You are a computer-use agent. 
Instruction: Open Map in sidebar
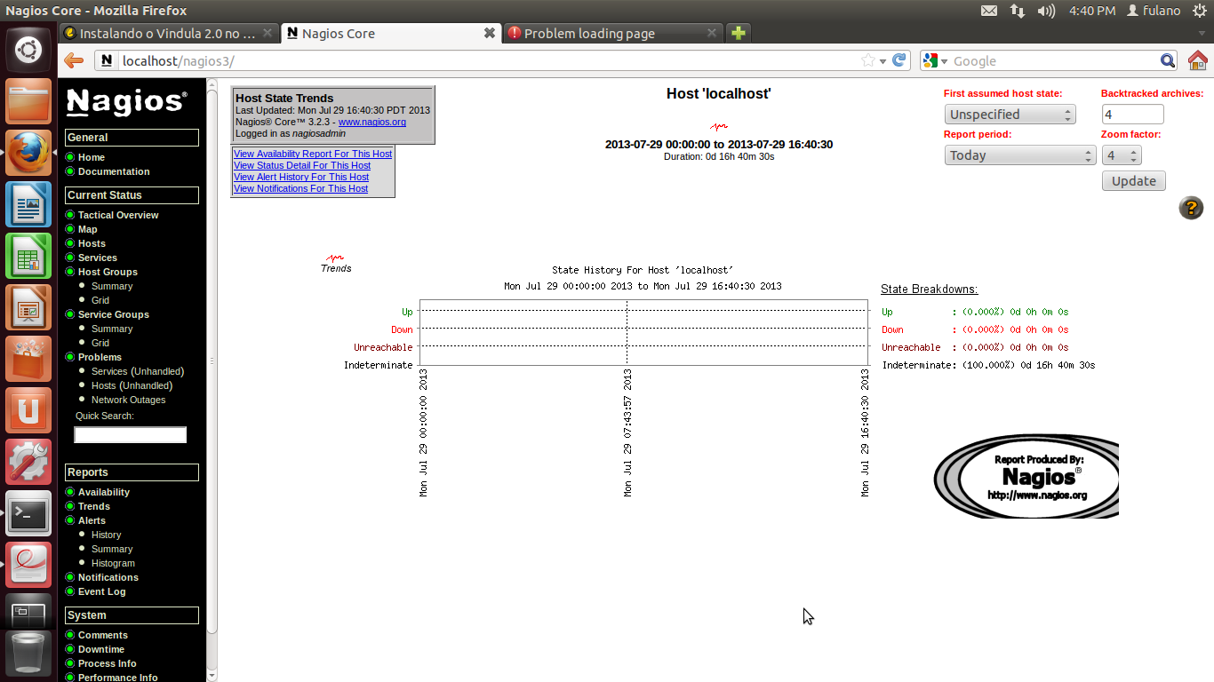88,229
